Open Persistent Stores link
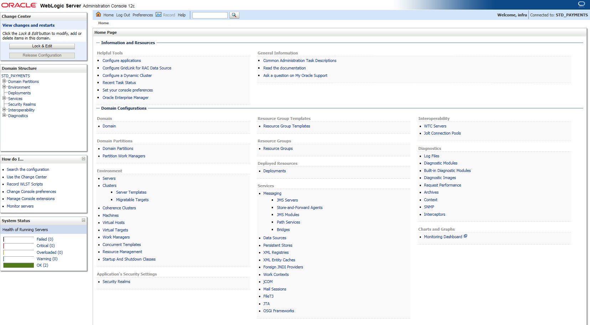This screenshot has width=590, height=325. pyautogui.click(x=278, y=245)
